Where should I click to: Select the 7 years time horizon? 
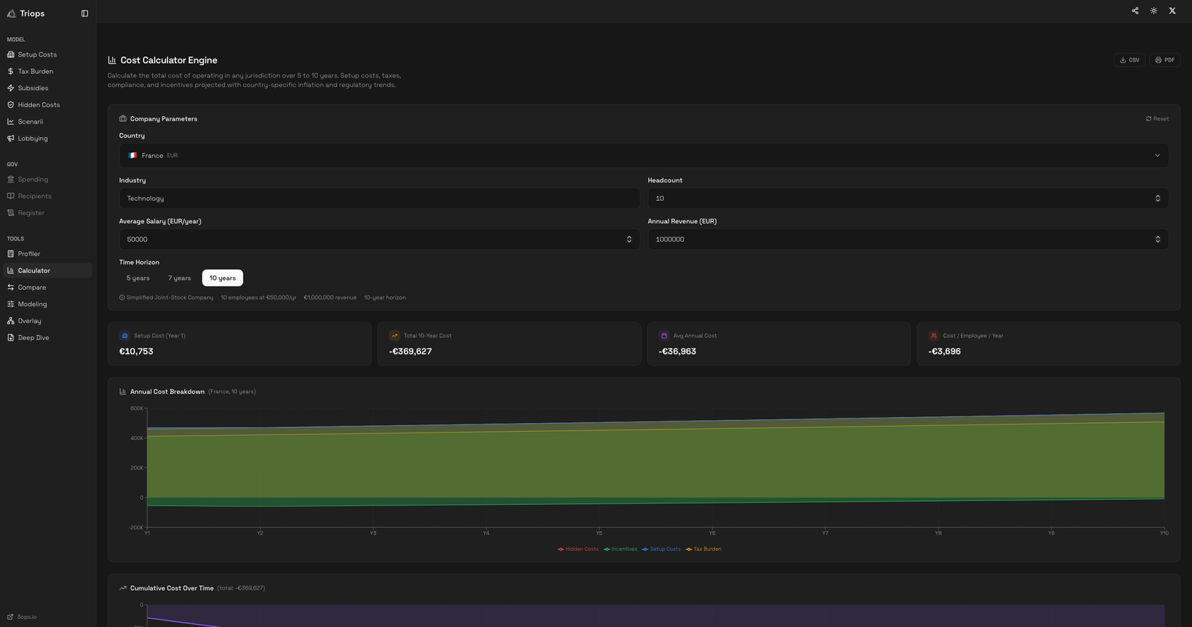click(180, 279)
